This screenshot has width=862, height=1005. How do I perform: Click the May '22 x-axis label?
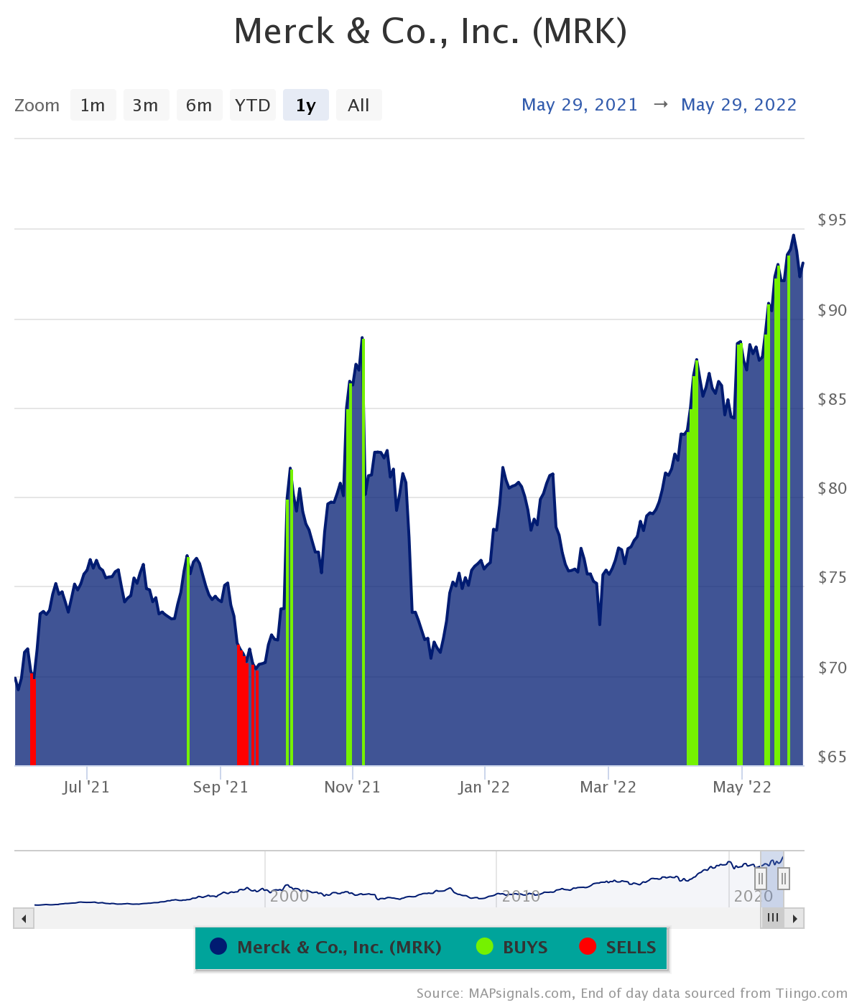pyautogui.click(x=742, y=787)
